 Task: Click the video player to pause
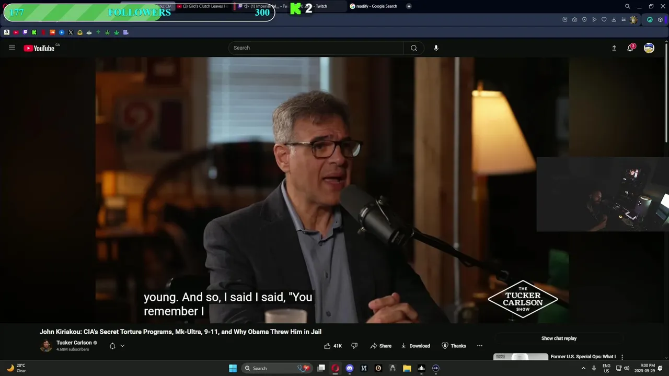coord(332,190)
